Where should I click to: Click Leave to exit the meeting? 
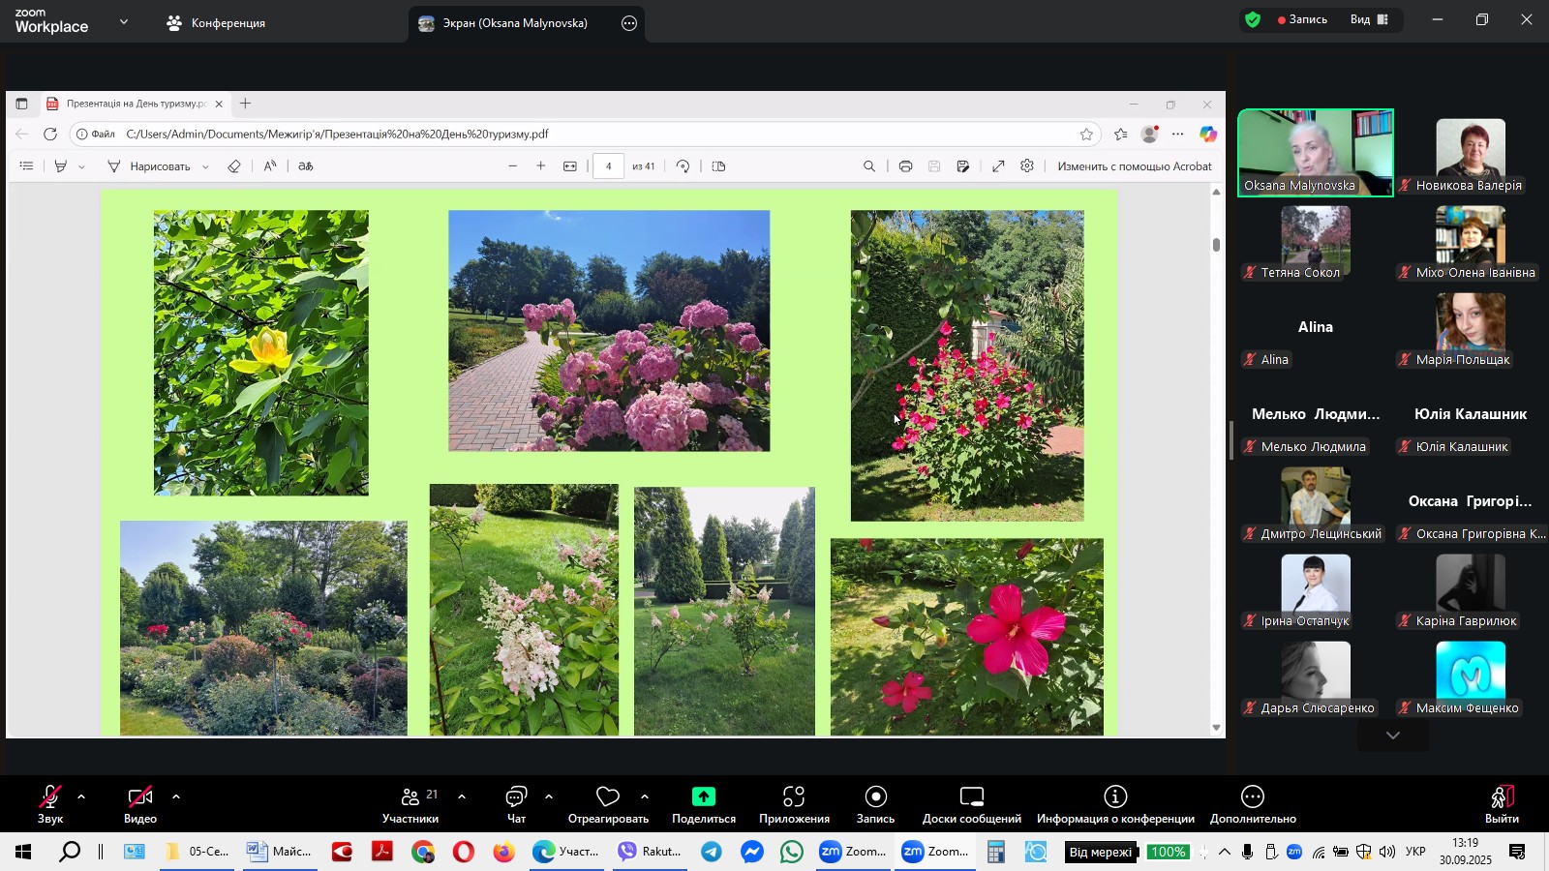pos(1502,803)
